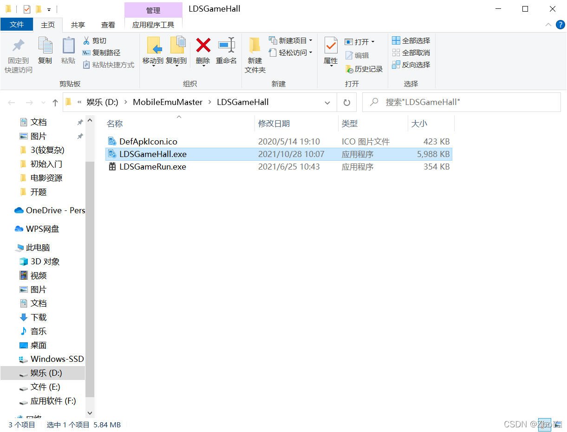Expand the Delete dropdown arrow
567x432 pixels.
click(x=203, y=65)
